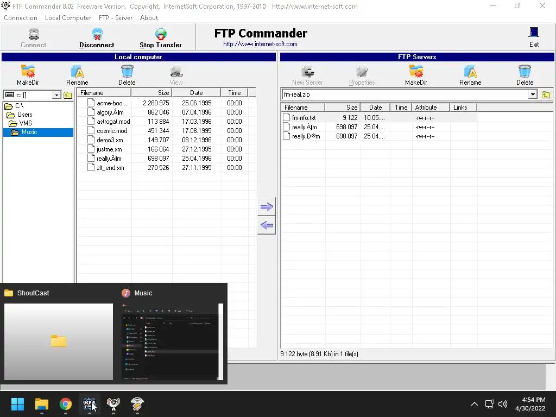Click the XMPlay taskbar icon
Viewport: 556px width, 417px height.
tap(90, 404)
